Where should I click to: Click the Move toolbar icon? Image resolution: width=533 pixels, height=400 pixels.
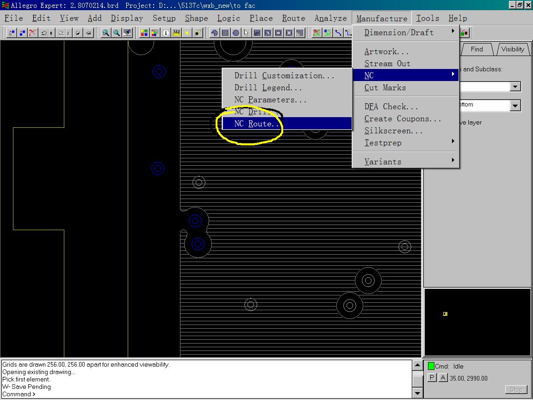(x=12, y=33)
